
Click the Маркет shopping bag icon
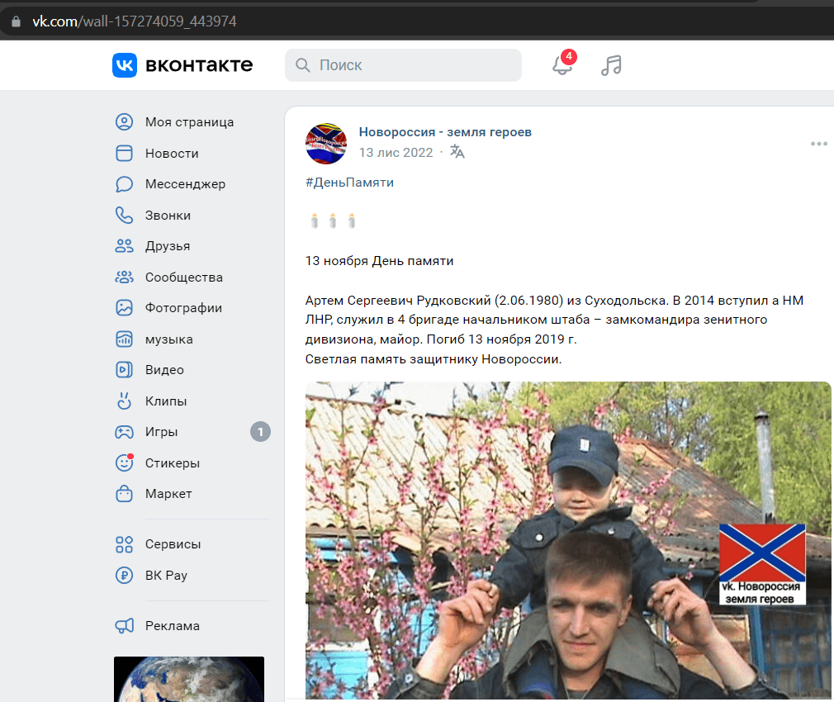[125, 494]
